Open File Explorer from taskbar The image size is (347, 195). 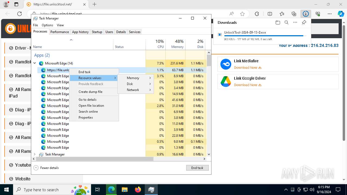(x=124, y=190)
